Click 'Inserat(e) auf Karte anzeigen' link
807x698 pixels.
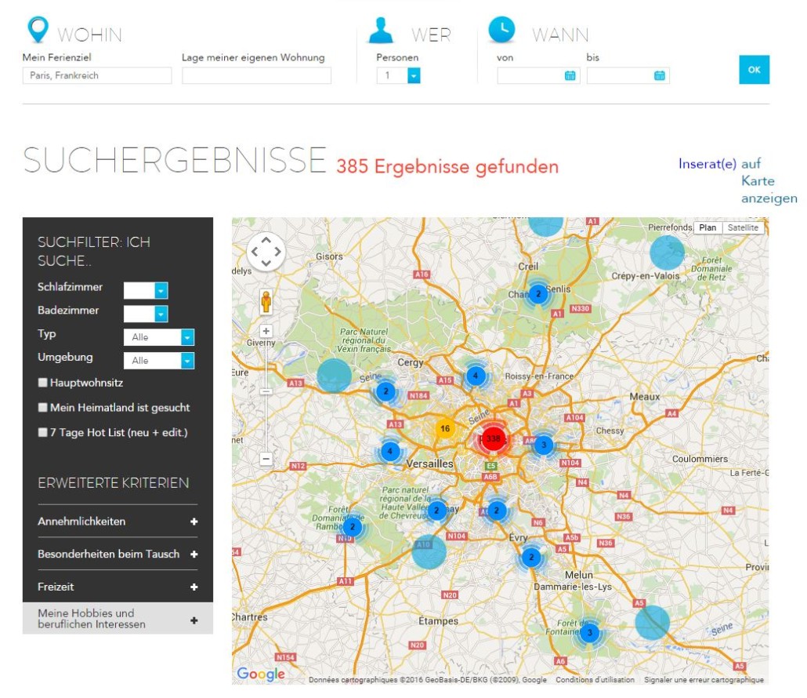tap(737, 181)
